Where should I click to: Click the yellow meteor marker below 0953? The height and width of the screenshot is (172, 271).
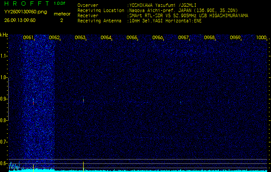(x=83, y=167)
